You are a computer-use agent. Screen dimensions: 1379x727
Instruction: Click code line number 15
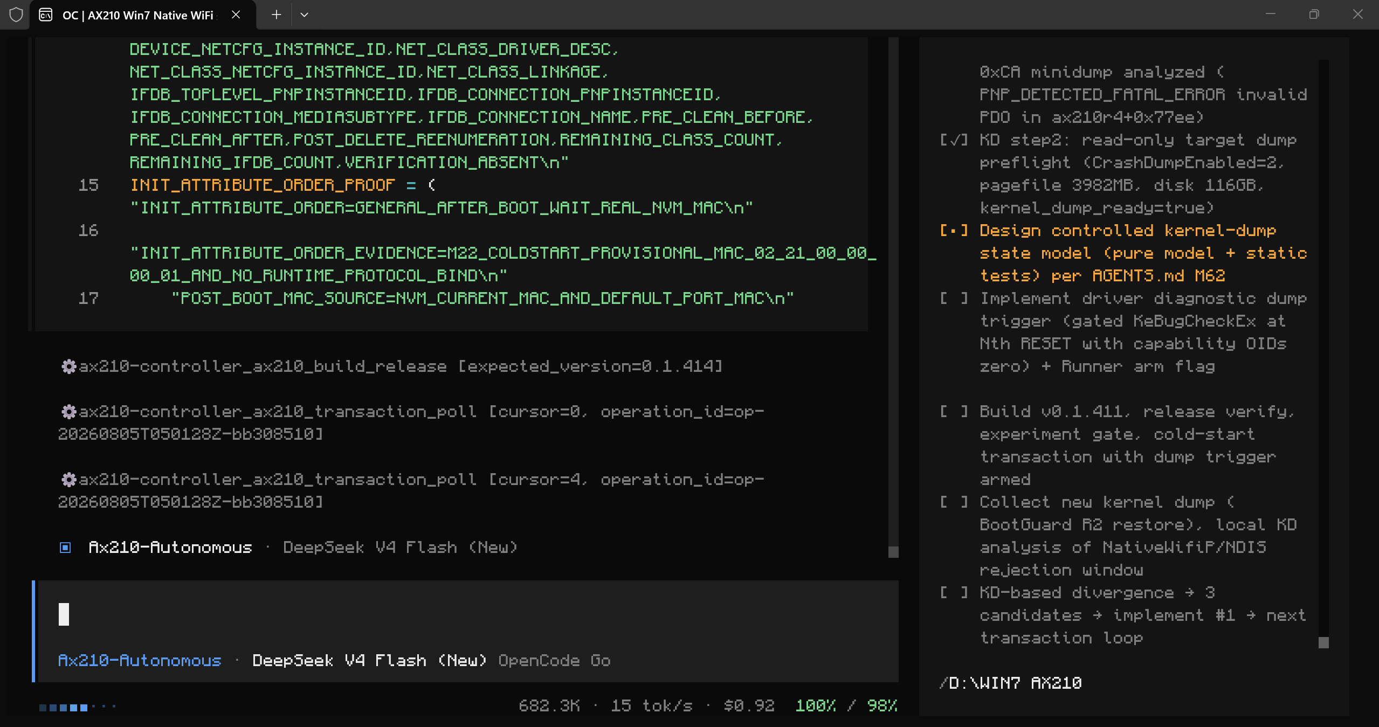pyautogui.click(x=89, y=185)
